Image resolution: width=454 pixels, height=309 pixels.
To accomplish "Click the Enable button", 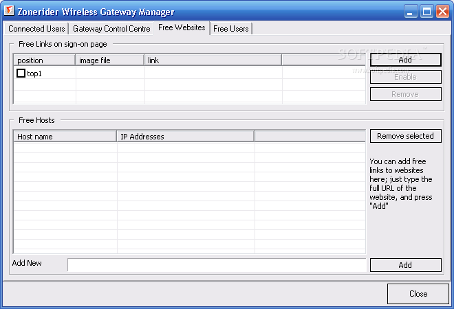I will pyautogui.click(x=405, y=77).
